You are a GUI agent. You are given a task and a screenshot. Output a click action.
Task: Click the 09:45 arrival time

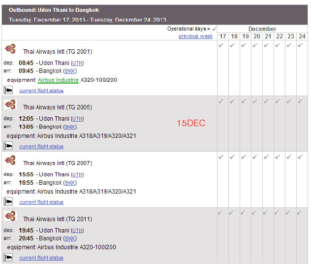point(26,71)
